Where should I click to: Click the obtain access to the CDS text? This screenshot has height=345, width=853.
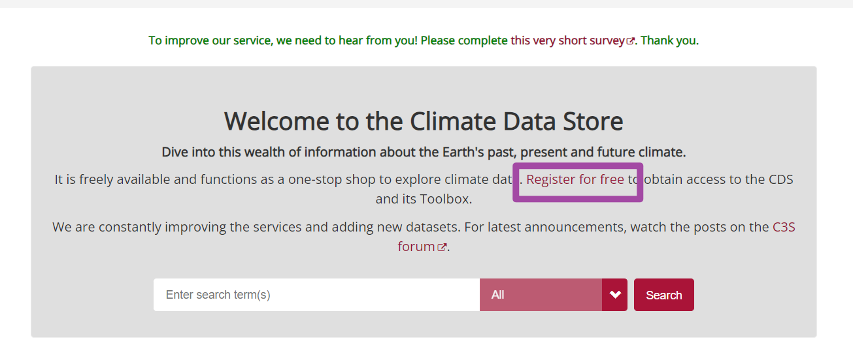click(x=719, y=179)
